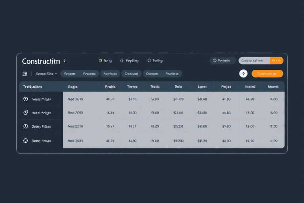Toggle the first filter chip after the site dropdown
Screen dimensions: 304x203
coord(70,74)
